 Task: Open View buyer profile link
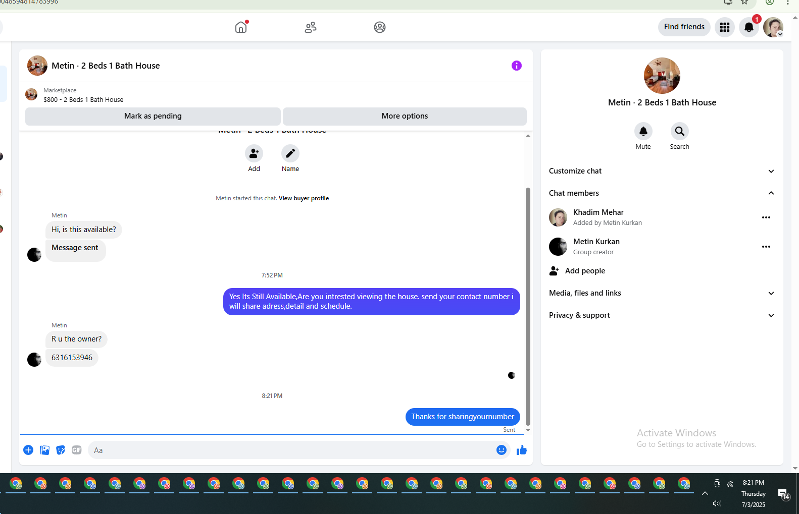point(304,198)
